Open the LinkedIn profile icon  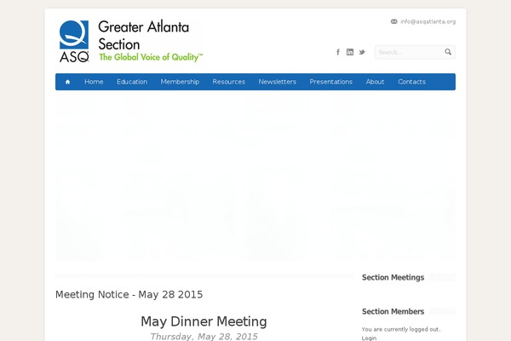click(x=350, y=52)
